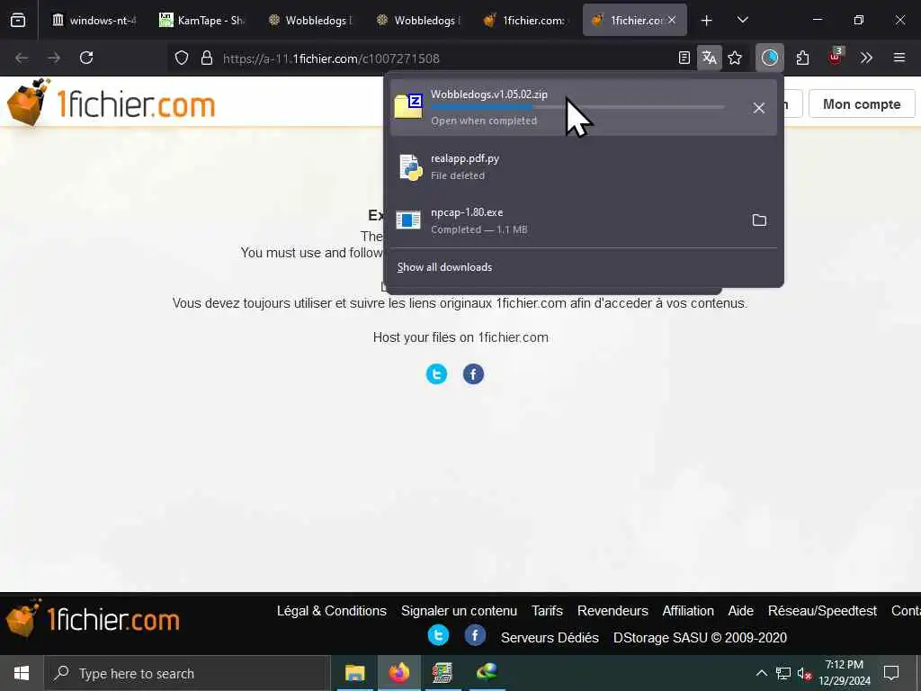Open the Firefox application menu
This screenshot has width=921, height=691.
pyautogui.click(x=899, y=58)
